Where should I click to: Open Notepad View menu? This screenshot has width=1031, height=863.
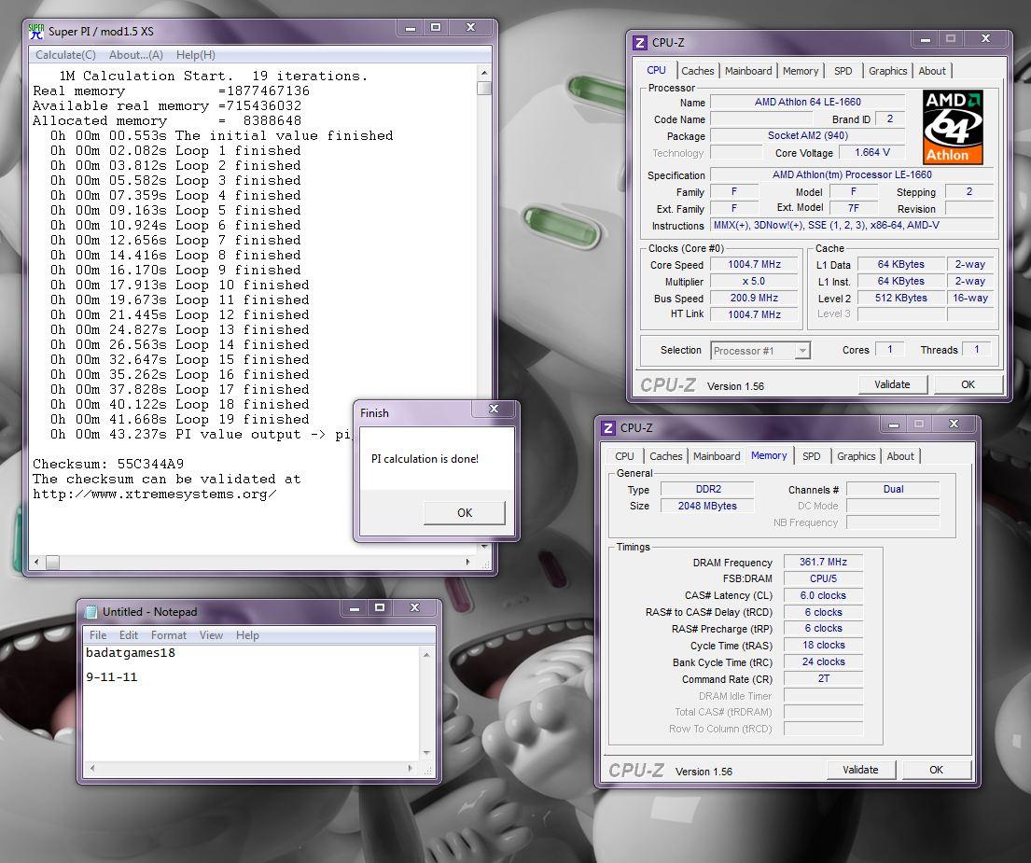pyautogui.click(x=211, y=635)
